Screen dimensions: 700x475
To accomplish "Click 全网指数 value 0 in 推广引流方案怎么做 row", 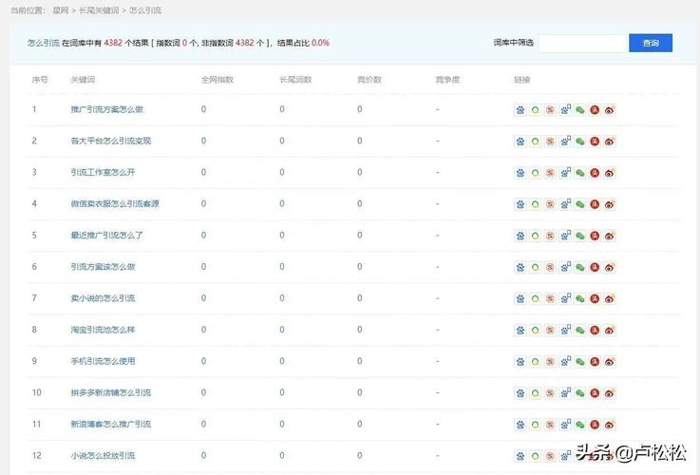I will pyautogui.click(x=203, y=109).
